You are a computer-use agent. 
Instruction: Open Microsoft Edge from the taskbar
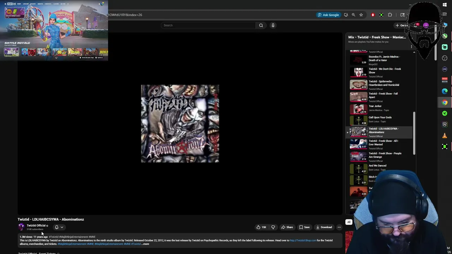pyautogui.click(x=445, y=91)
